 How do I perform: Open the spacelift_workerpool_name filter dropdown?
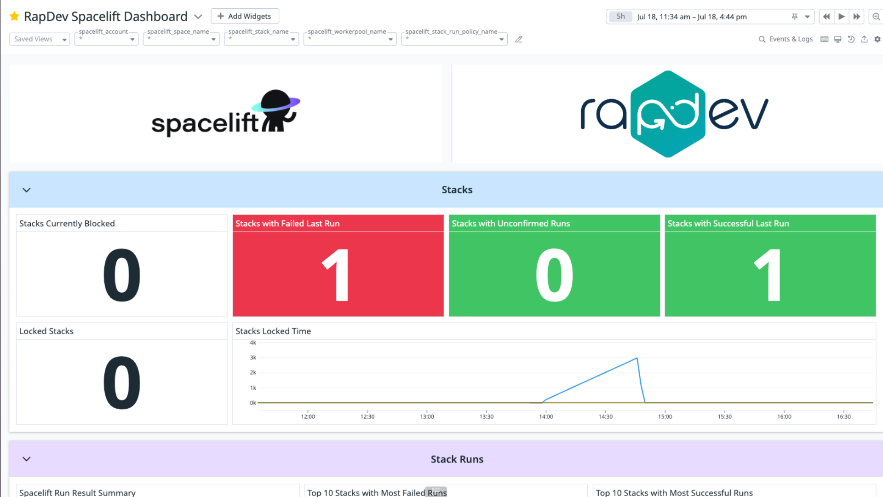[x=350, y=39]
